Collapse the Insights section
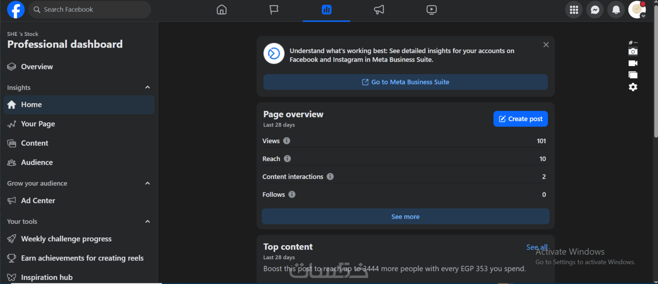 tap(147, 87)
